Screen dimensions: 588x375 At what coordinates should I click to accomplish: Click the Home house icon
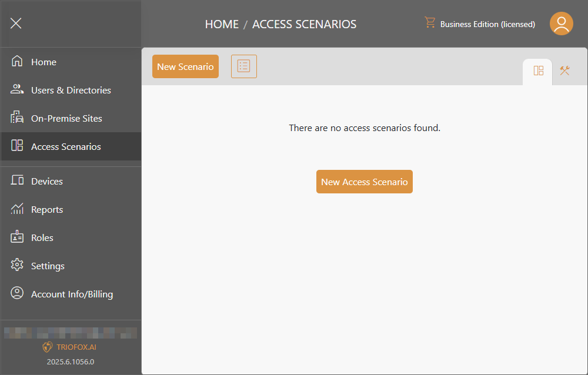click(17, 61)
